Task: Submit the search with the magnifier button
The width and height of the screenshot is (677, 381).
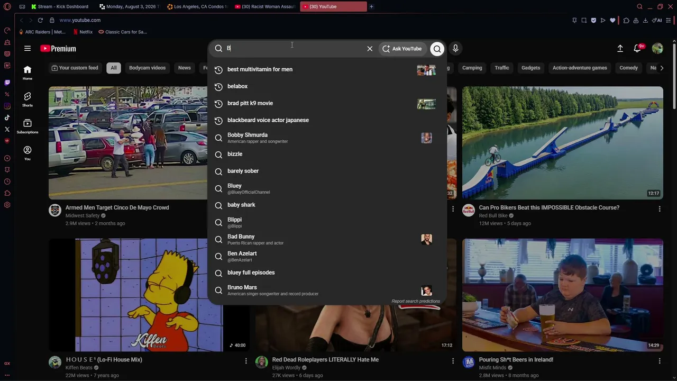Action: point(437,49)
